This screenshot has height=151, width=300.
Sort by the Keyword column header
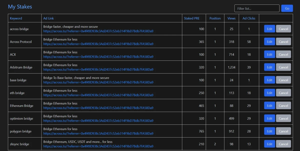coord(16,18)
